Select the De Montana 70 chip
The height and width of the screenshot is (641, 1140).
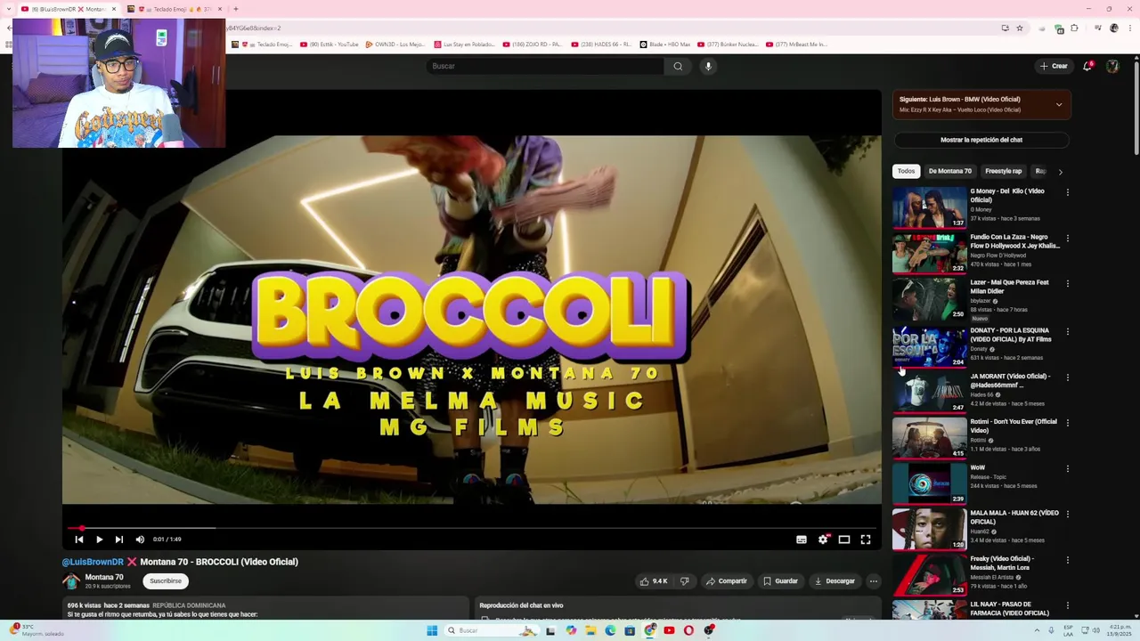[949, 171]
